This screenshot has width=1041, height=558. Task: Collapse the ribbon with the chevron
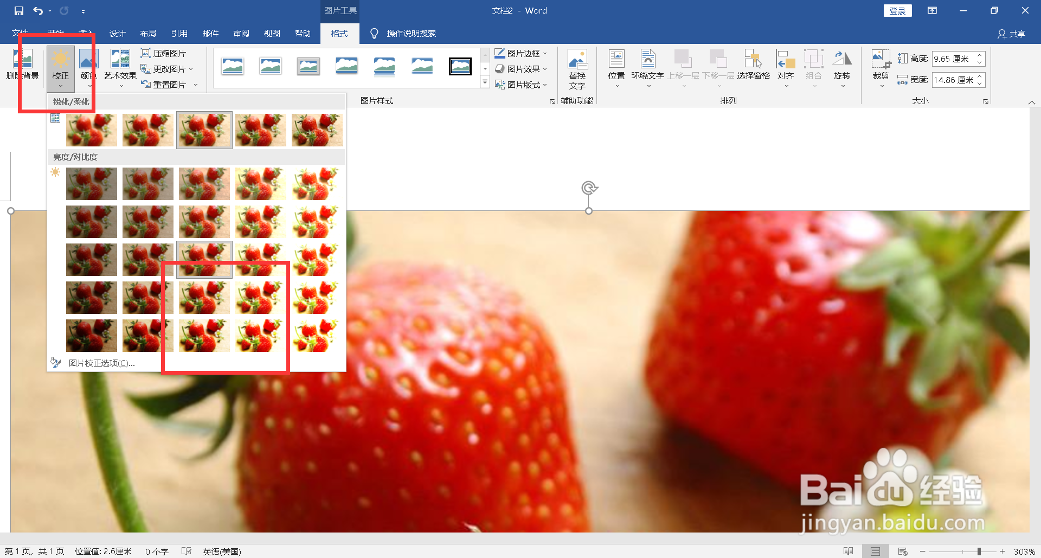coord(1032,102)
